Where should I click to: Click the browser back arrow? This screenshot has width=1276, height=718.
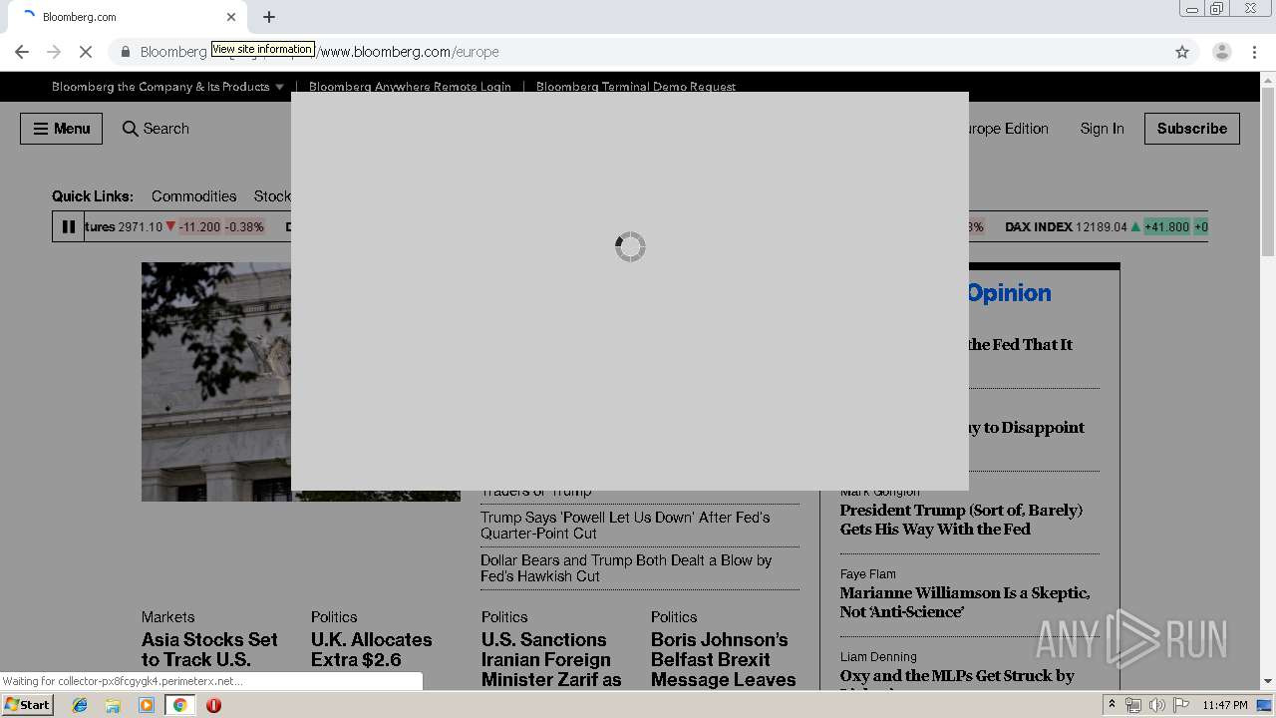point(22,52)
